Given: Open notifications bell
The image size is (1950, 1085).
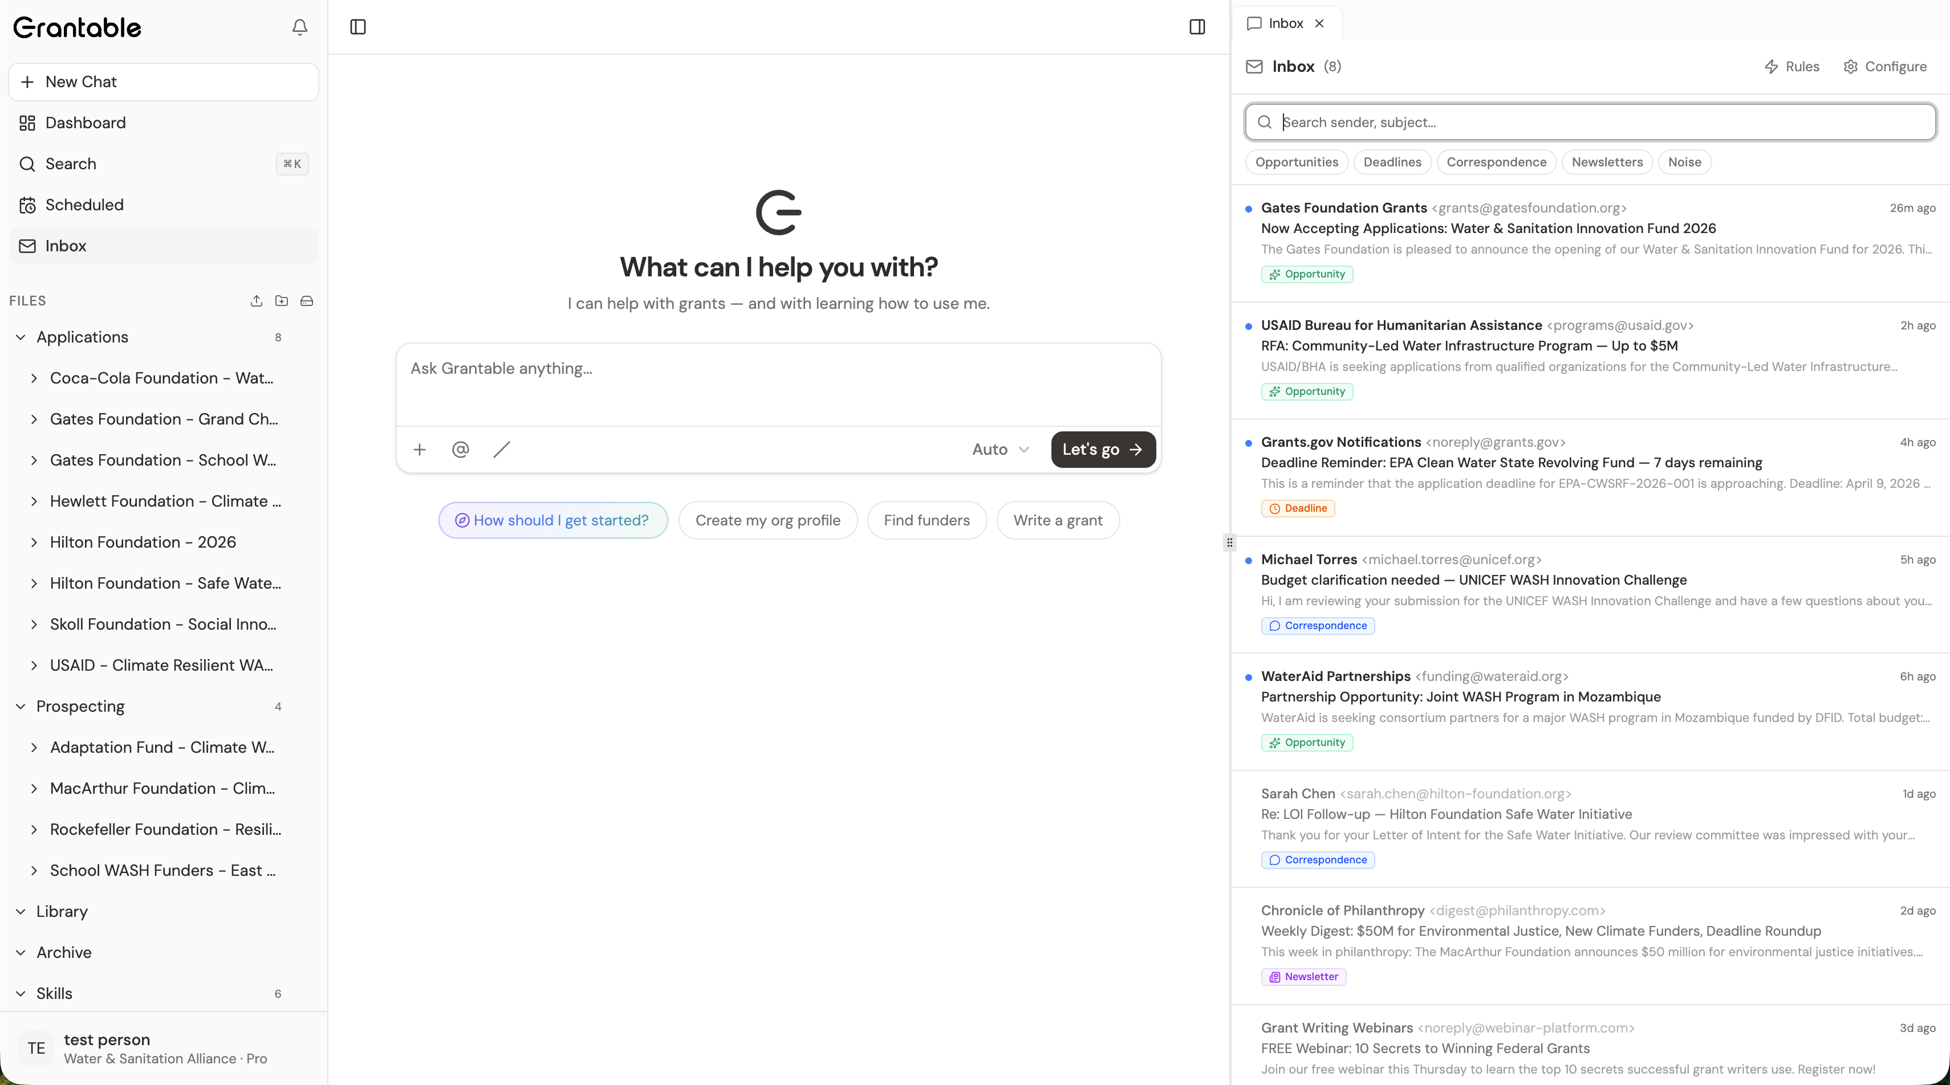Looking at the screenshot, I should 300,27.
